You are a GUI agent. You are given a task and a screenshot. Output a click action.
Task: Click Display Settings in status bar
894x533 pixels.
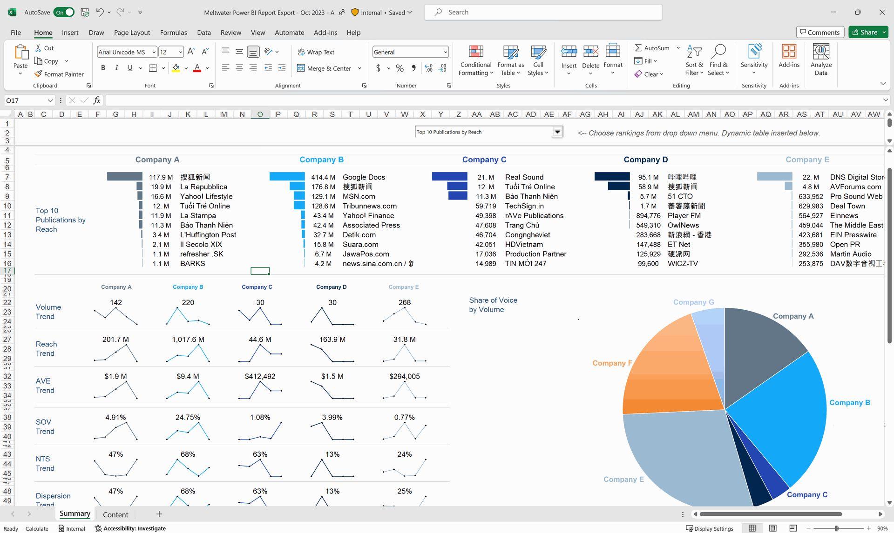tap(710, 528)
